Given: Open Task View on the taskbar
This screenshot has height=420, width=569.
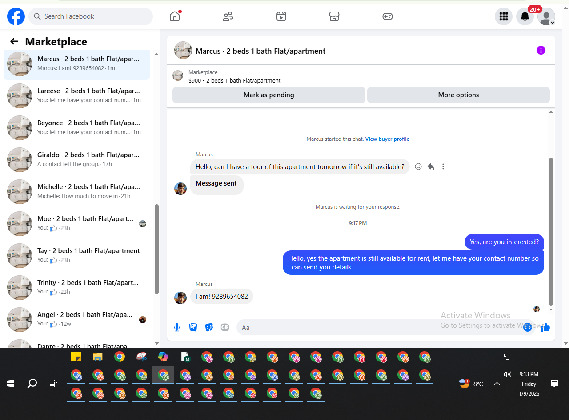Looking at the screenshot, I should [53, 384].
